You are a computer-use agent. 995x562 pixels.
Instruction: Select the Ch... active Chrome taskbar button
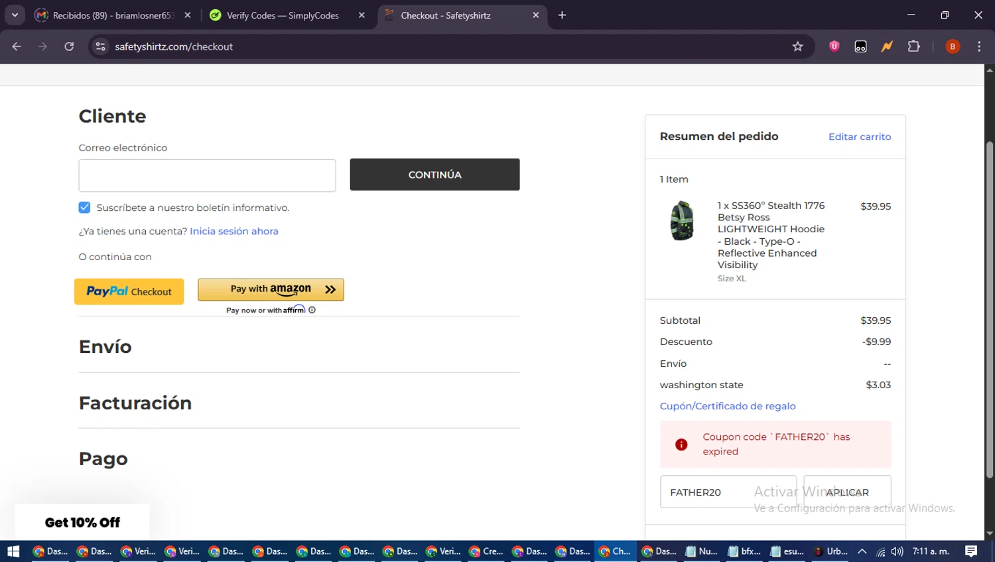coord(615,551)
